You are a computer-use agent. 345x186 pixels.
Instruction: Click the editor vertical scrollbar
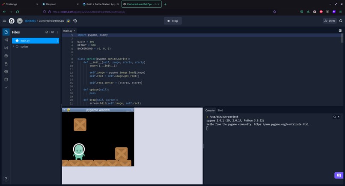tap(342, 38)
